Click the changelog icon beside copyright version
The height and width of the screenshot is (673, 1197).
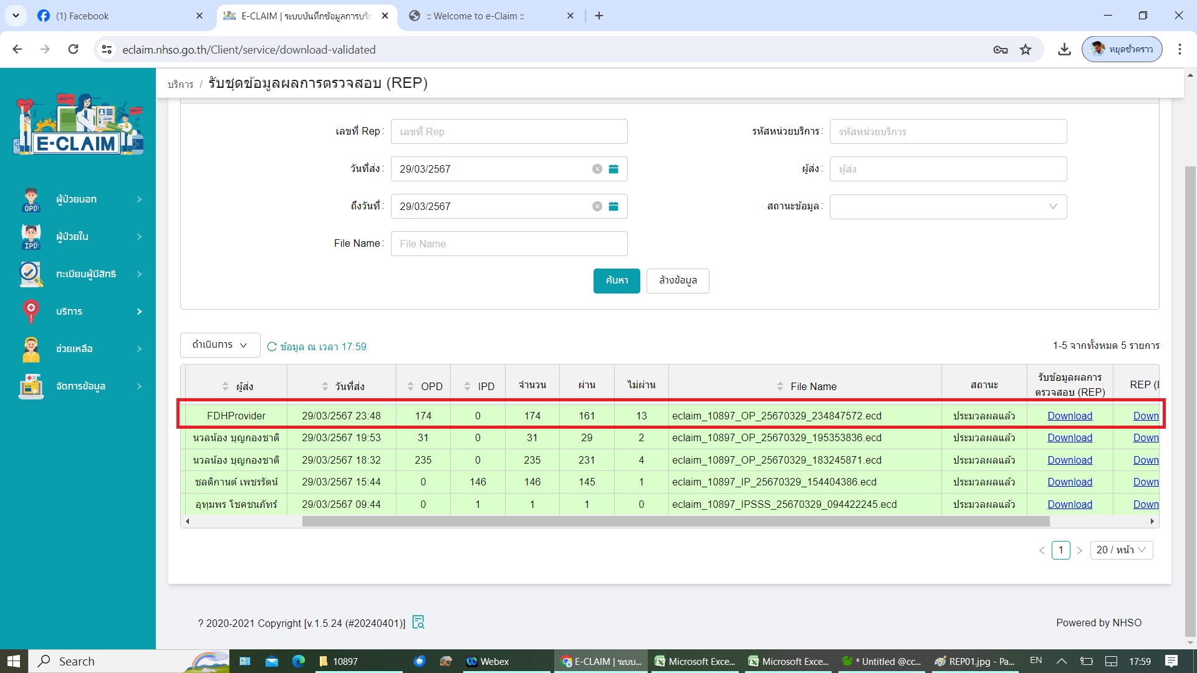tap(418, 622)
